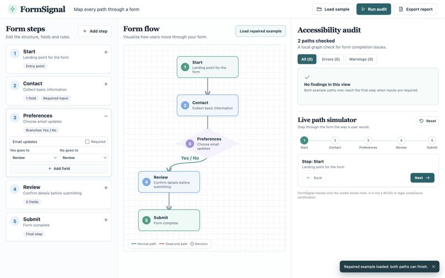The height and width of the screenshot is (278, 445).
Task: Expand the Review step card
Action: (x=106, y=188)
